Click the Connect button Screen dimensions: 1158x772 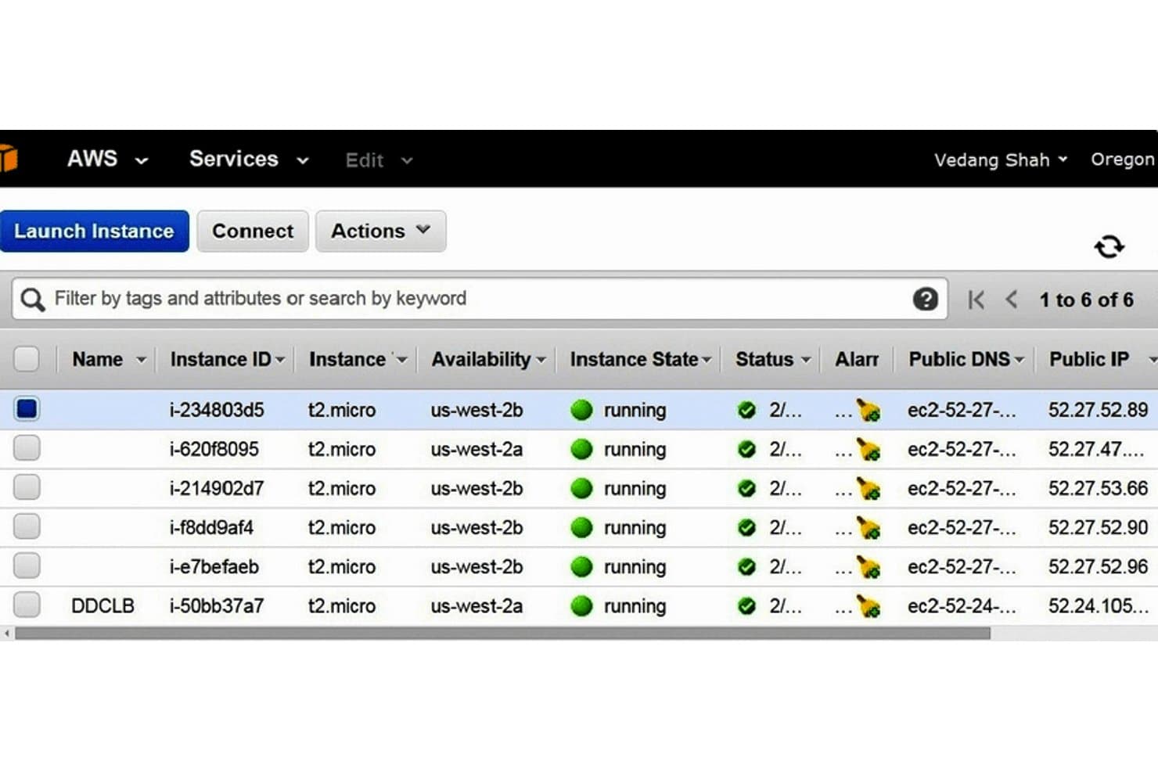[253, 231]
